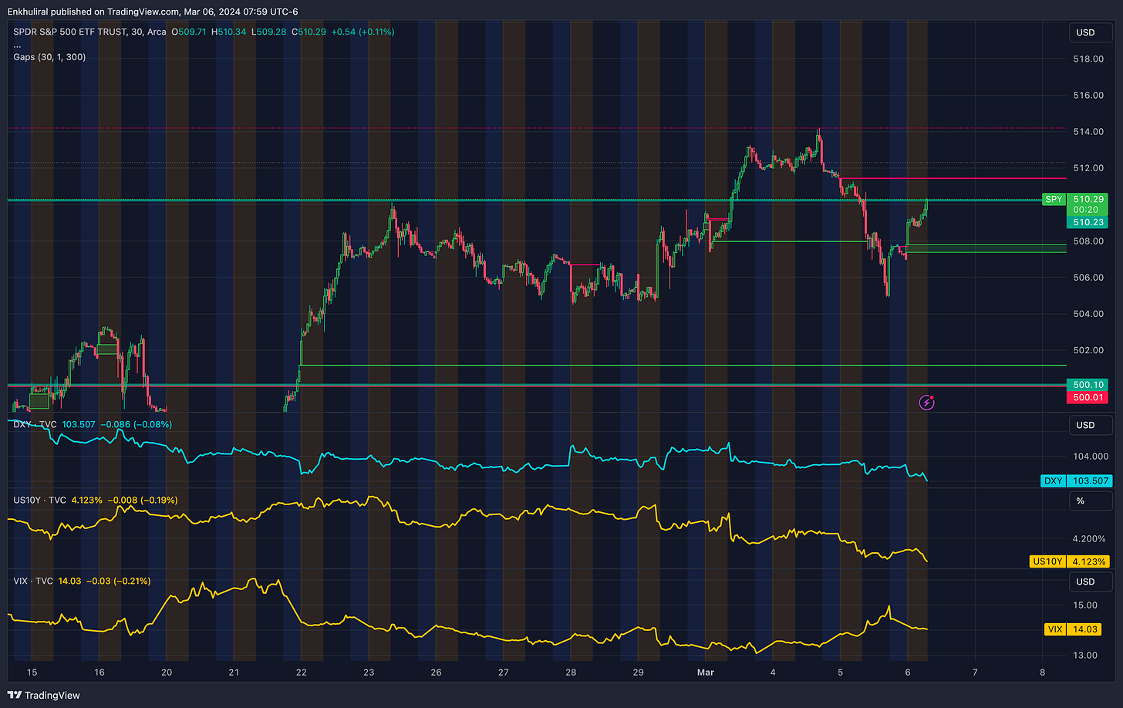Click the H510.34 high value in header
Screen dimensions: 1123x708
[229, 32]
